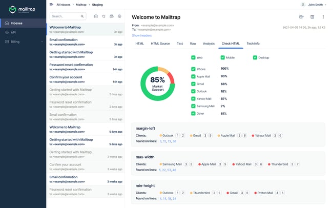Open inbox settings gear icon
This screenshot has height=208, width=333.
pos(119,16)
